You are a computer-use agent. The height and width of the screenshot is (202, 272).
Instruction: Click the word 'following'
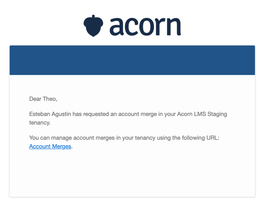tap(193, 138)
